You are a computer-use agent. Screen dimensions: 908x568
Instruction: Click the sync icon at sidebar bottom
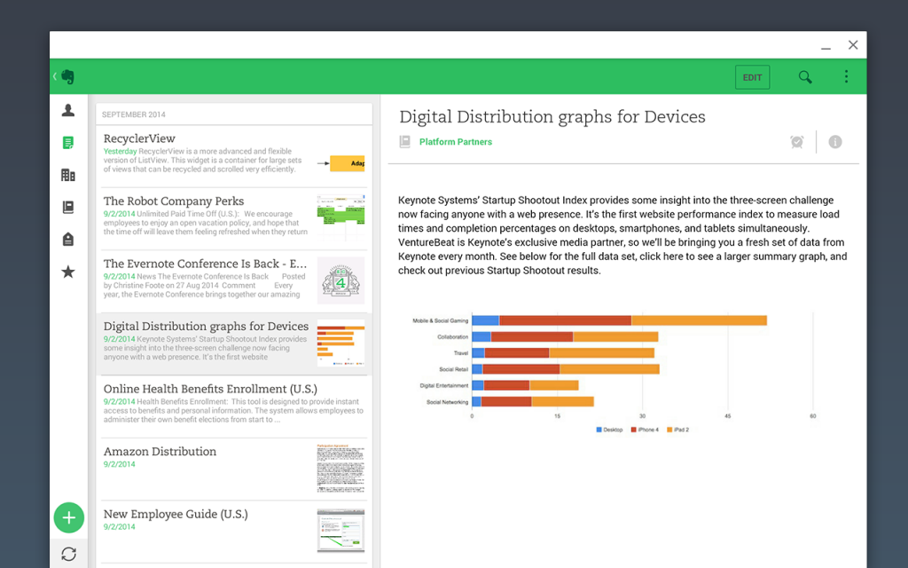point(68,554)
